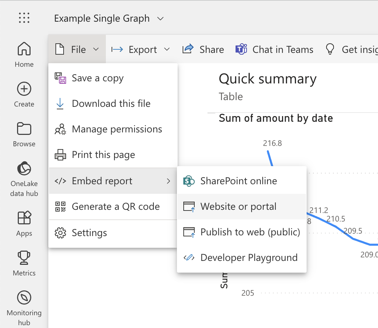
Task: Open Manage permissions from File menu
Action: (117, 129)
